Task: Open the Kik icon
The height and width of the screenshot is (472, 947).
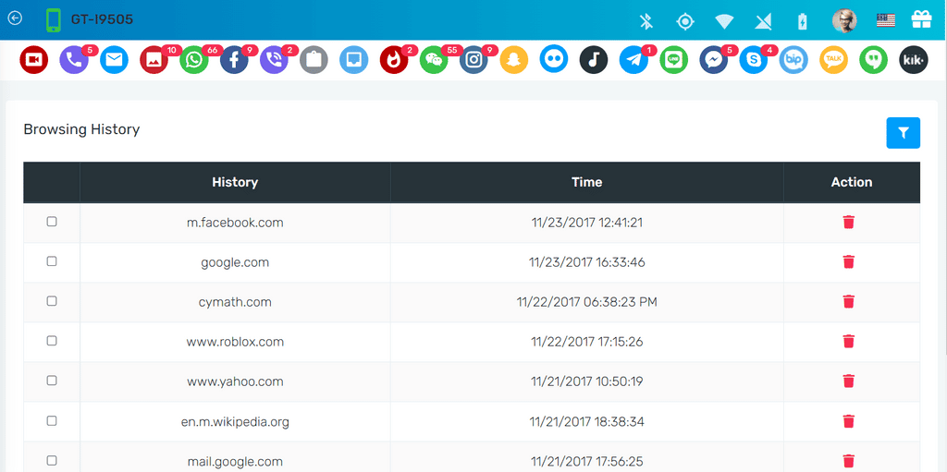Action: (x=914, y=60)
